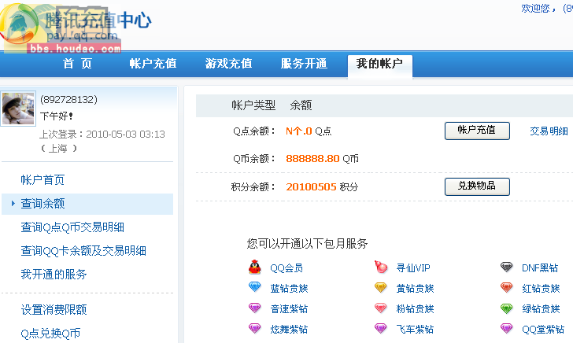
Task: Open 设置消费限额 sidebar link
Action: point(54,310)
